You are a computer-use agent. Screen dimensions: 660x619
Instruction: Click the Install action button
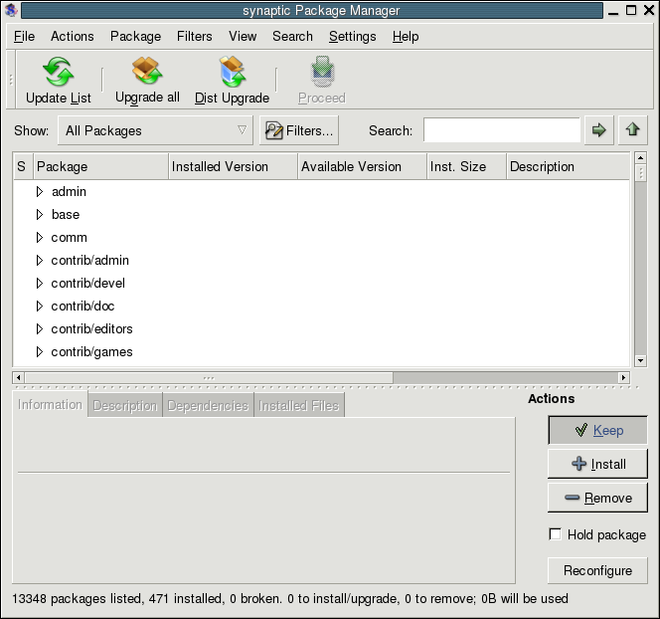pyautogui.click(x=597, y=464)
